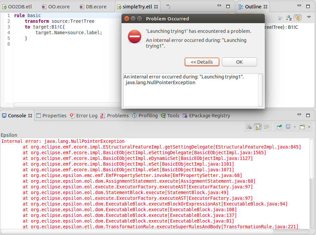Switch to OO2DB.etl editor tab
This screenshot has width=316, height=235.
17,7
